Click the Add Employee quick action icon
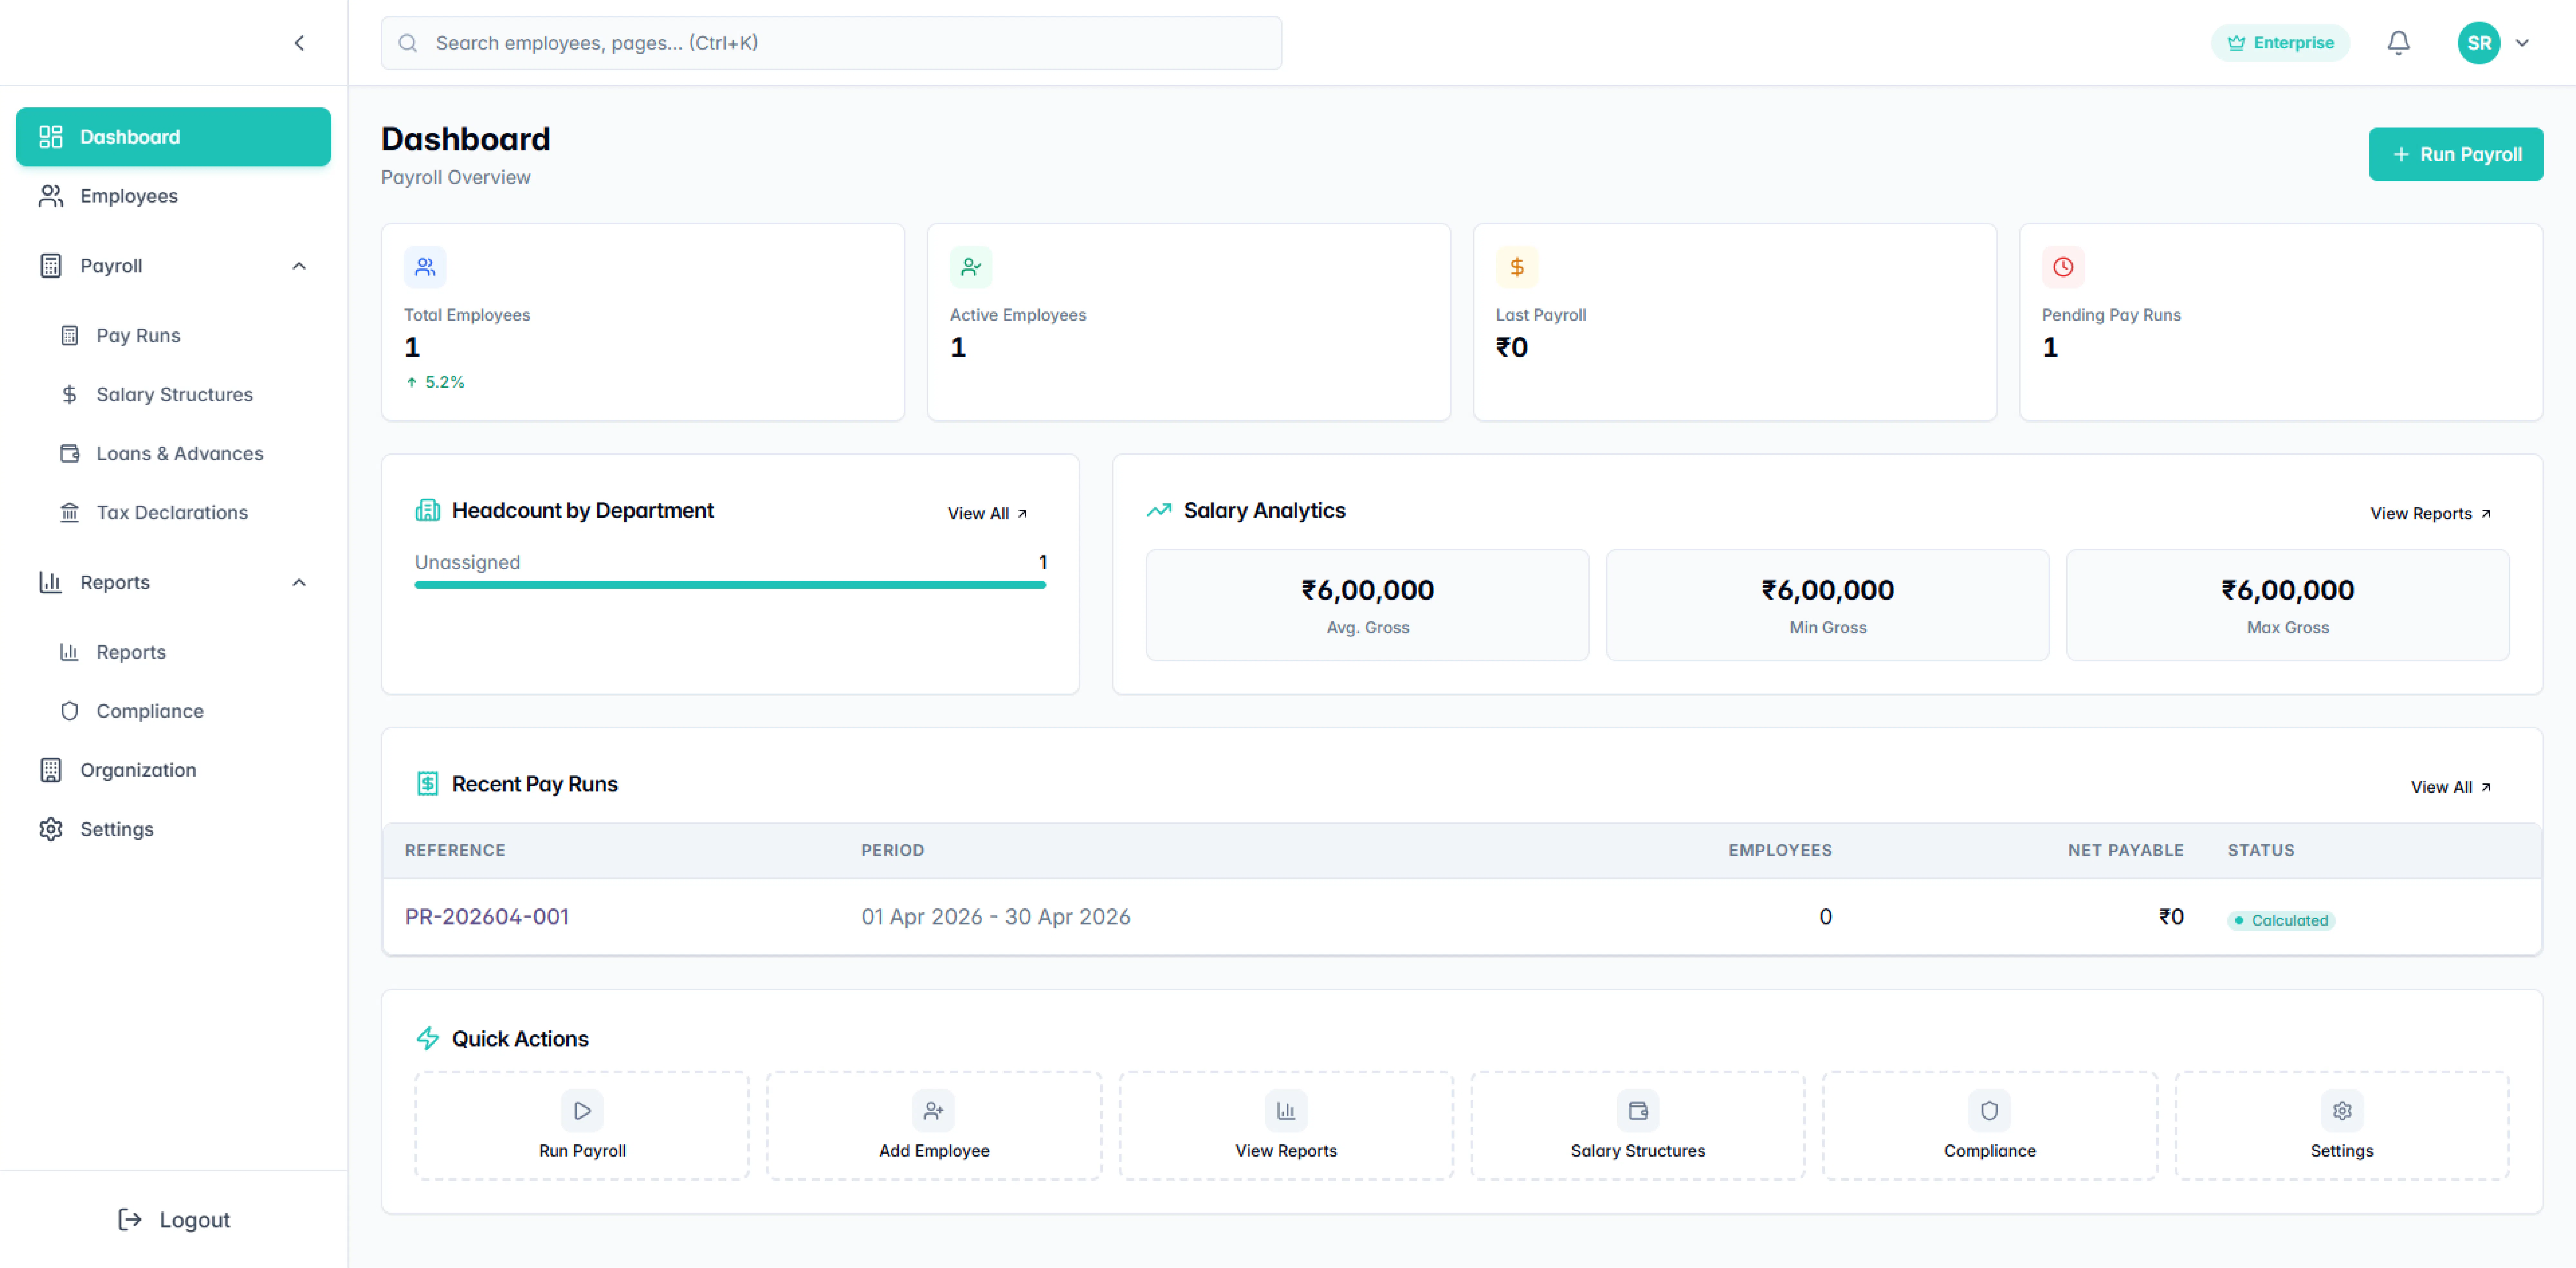 934,1111
